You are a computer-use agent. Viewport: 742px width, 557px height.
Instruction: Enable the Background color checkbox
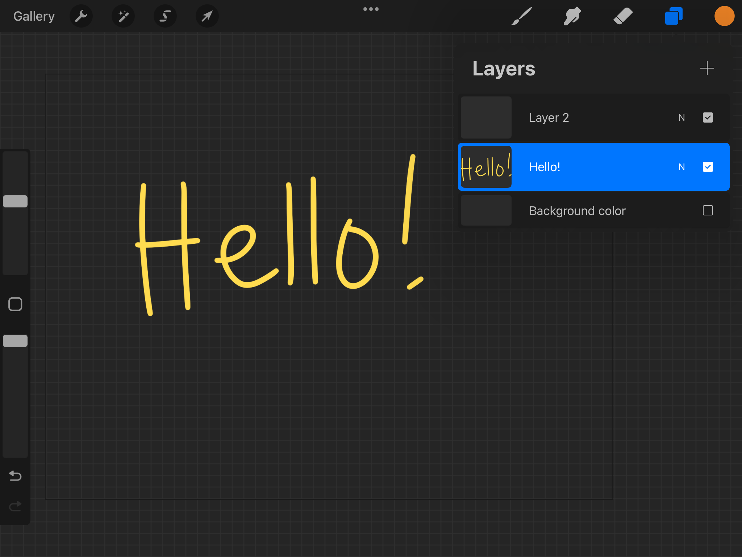[x=708, y=210]
